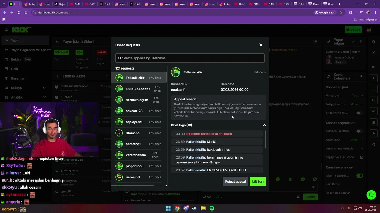Click the broadcast signal rail icon

coord(373,111)
